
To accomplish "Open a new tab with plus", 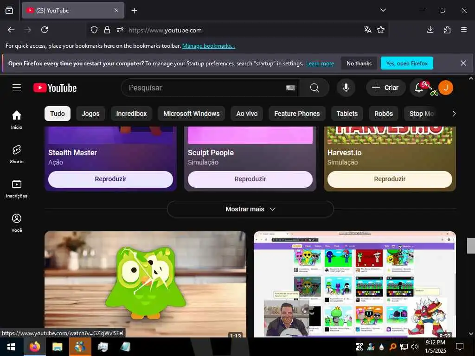I will 134,11.
